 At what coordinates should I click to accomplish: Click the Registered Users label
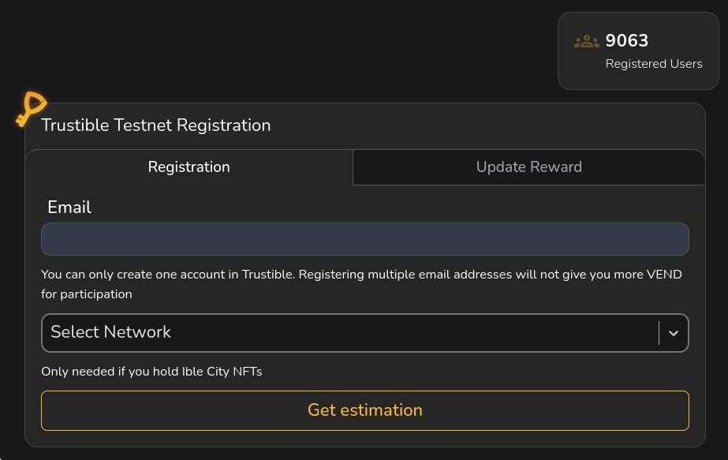click(654, 64)
